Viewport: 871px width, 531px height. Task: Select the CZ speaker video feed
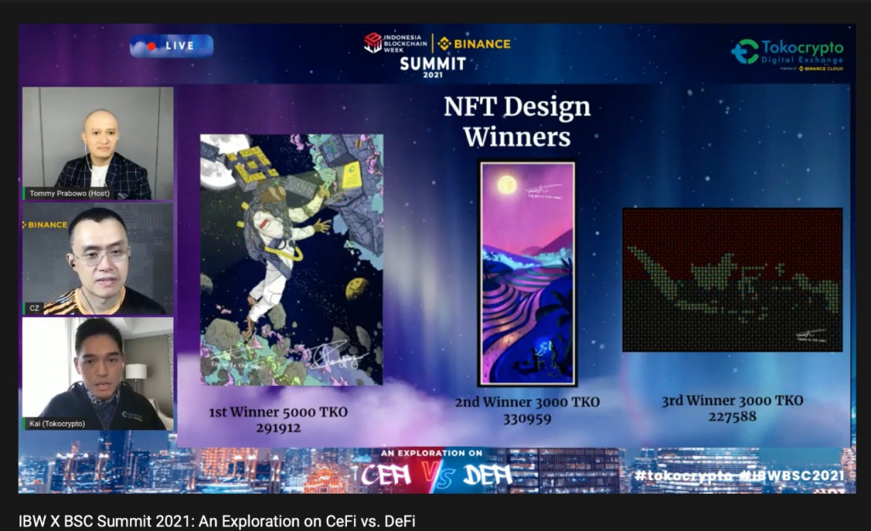point(97,259)
